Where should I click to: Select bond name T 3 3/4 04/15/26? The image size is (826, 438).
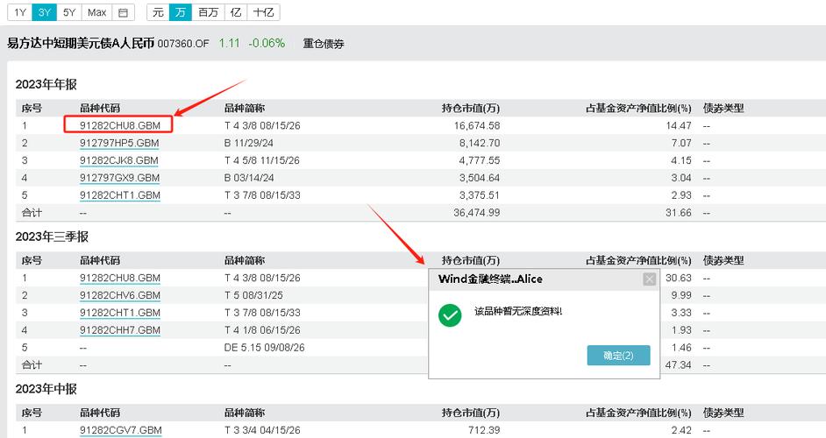(262, 429)
